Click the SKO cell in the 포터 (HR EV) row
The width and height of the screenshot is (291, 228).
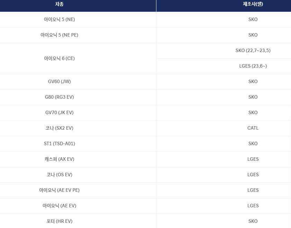click(253, 221)
